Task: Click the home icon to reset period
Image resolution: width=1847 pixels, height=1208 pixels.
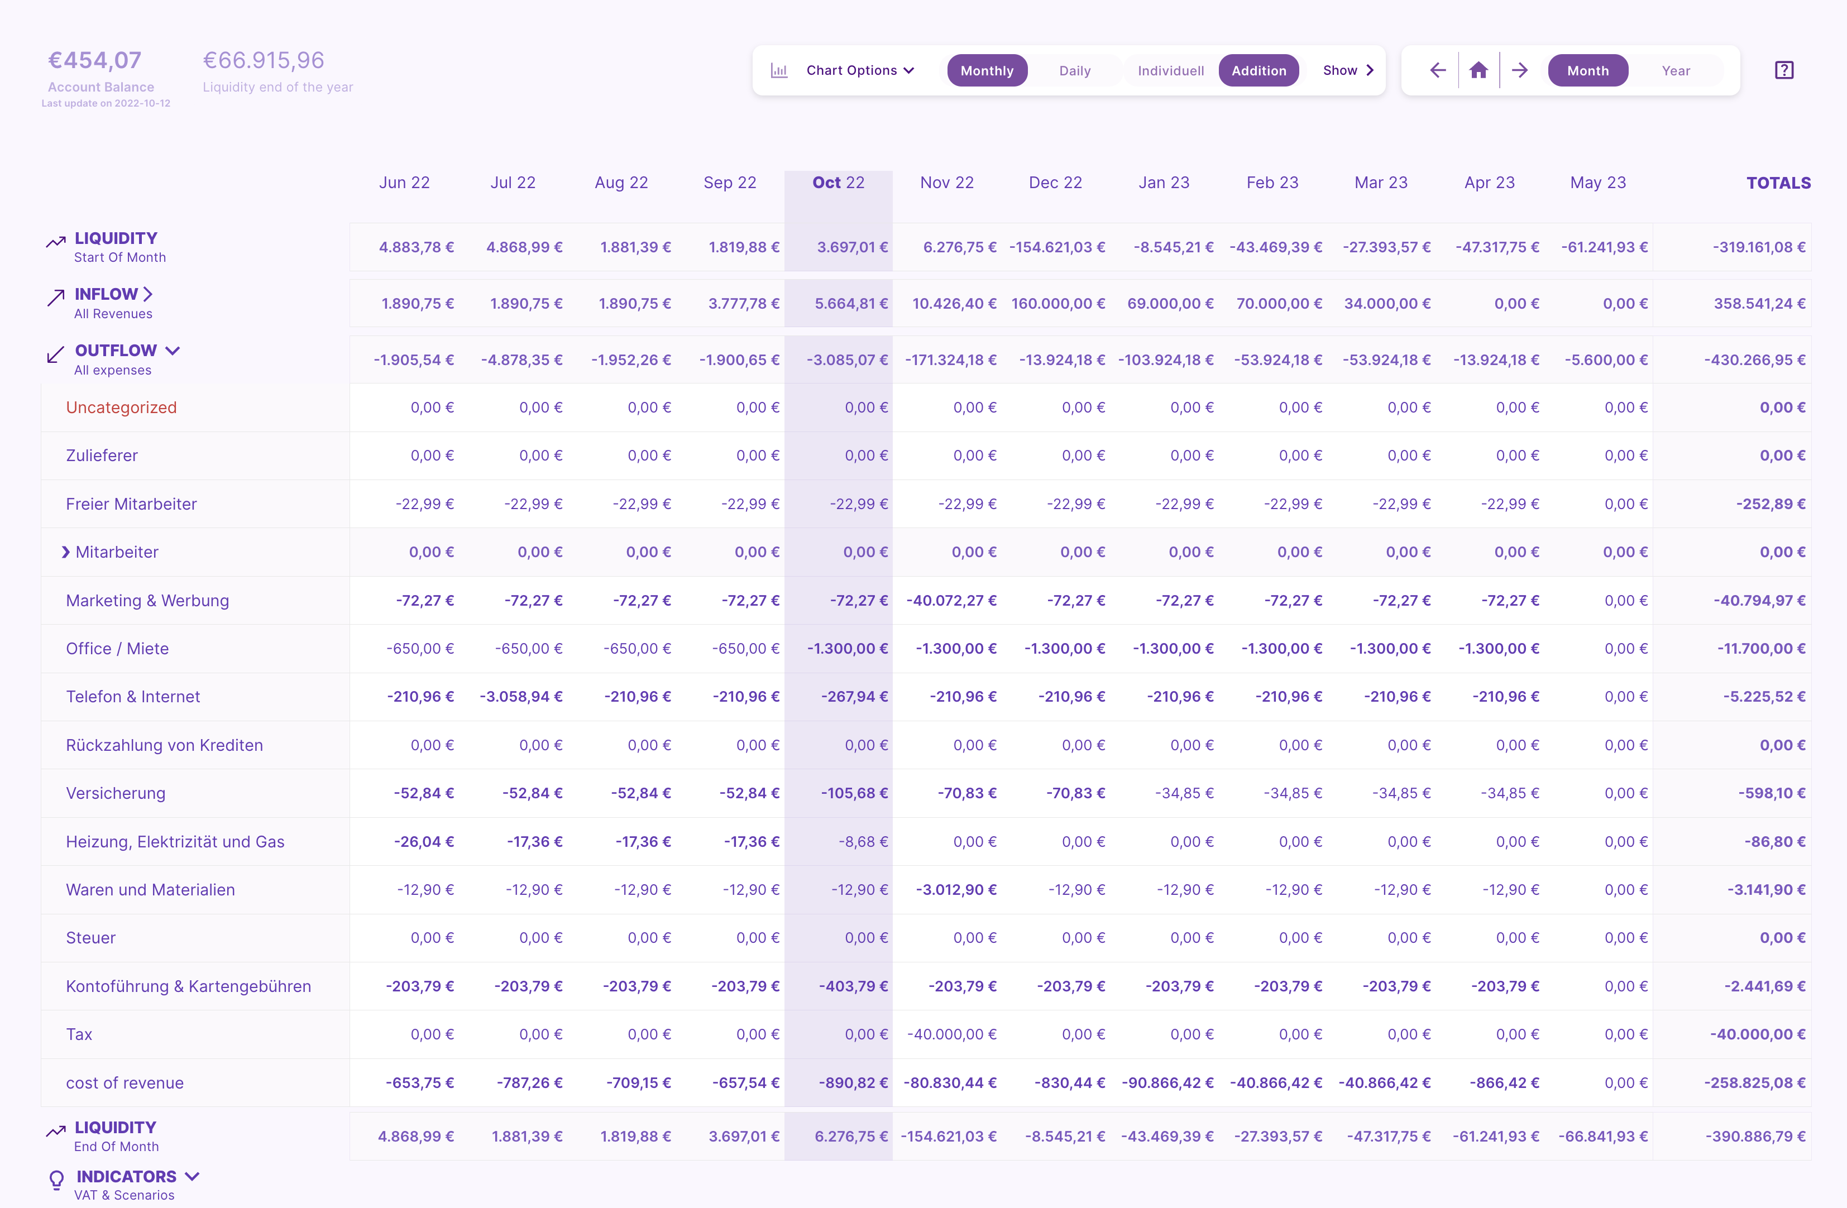Action: click(1478, 70)
